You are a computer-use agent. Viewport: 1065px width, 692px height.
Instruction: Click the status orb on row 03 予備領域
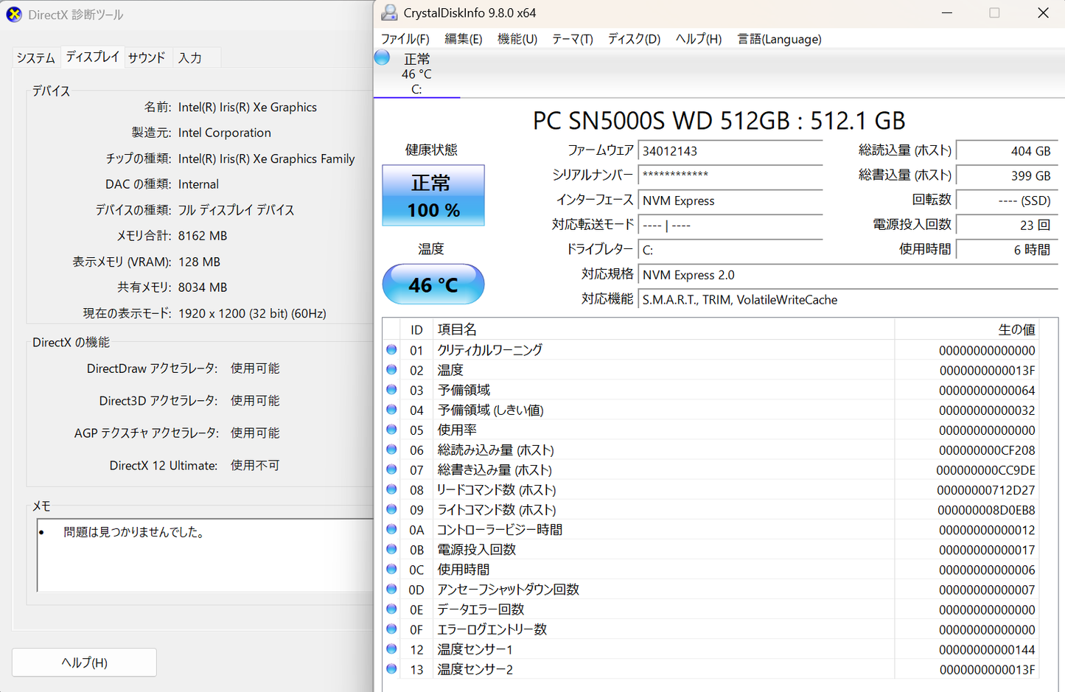tap(391, 389)
